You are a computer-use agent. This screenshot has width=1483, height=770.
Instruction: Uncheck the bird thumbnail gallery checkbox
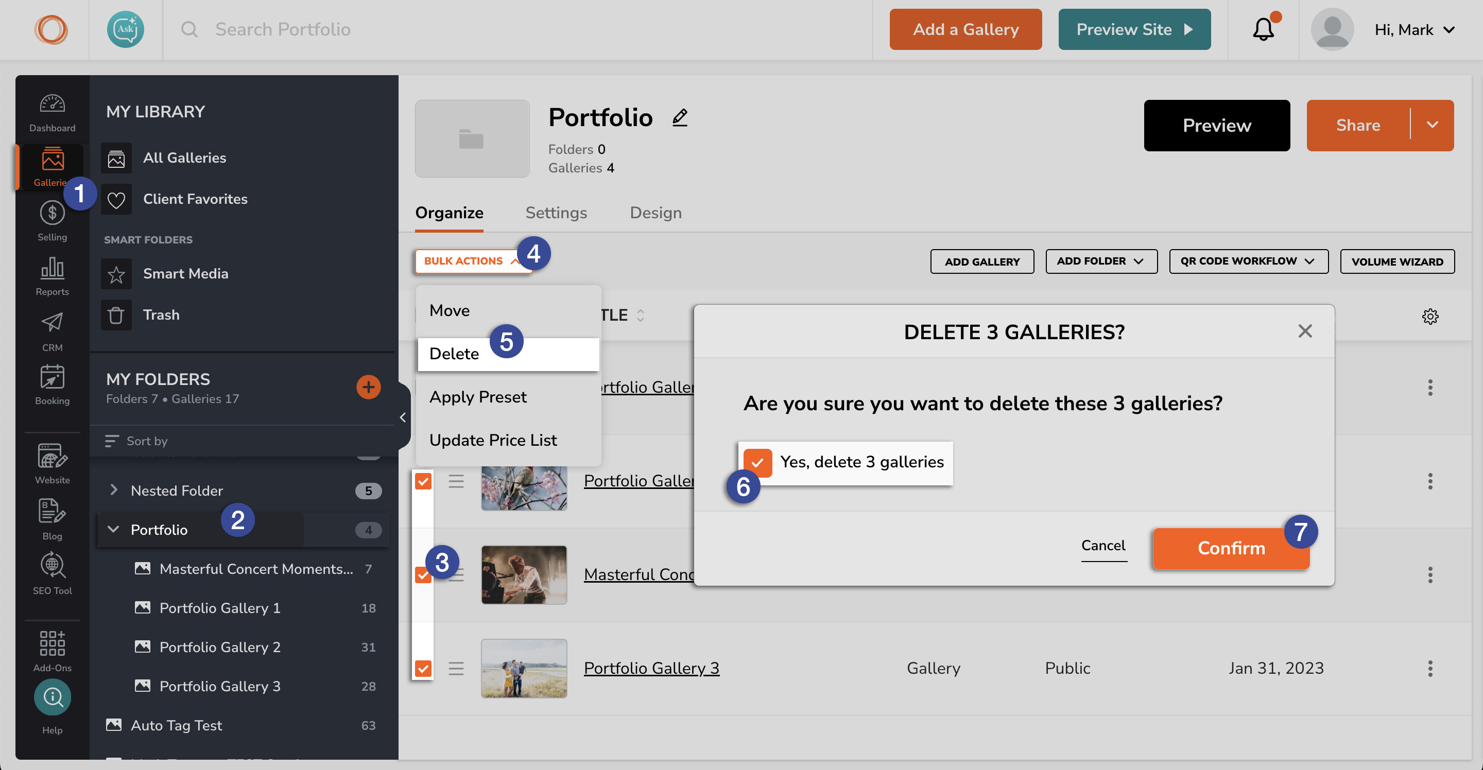pos(423,481)
